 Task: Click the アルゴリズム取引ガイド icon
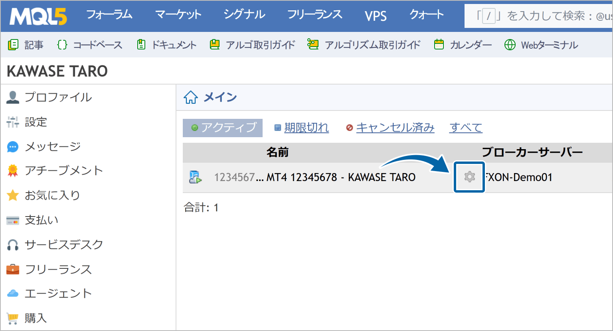click(x=313, y=44)
